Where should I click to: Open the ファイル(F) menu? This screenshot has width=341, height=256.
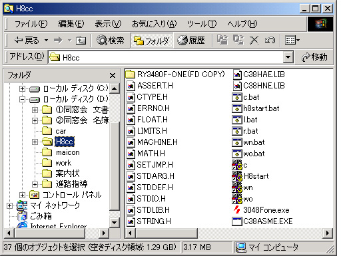pos(31,24)
